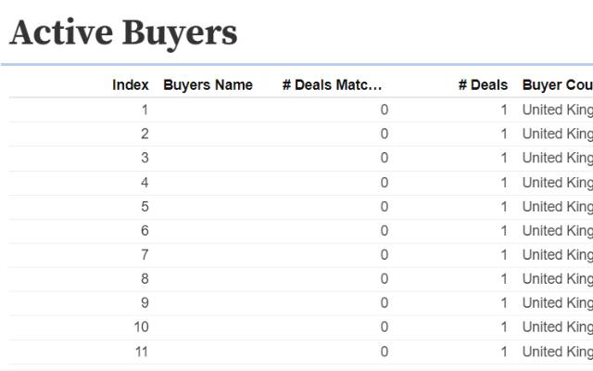
Task: Click the United Kingdom cell in row 2
Action: (557, 134)
